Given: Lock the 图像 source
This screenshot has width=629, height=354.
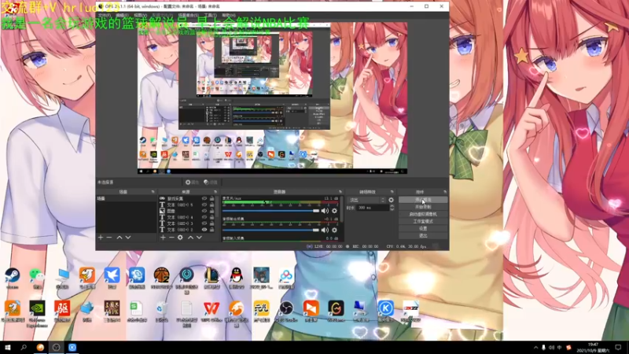Looking at the screenshot, I should tap(212, 211).
